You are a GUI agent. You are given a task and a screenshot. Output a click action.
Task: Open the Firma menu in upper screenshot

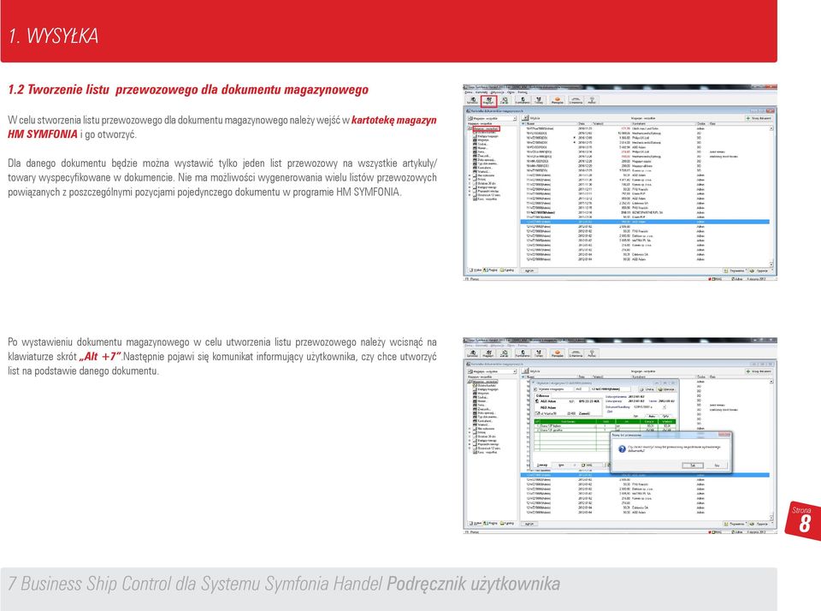click(469, 92)
